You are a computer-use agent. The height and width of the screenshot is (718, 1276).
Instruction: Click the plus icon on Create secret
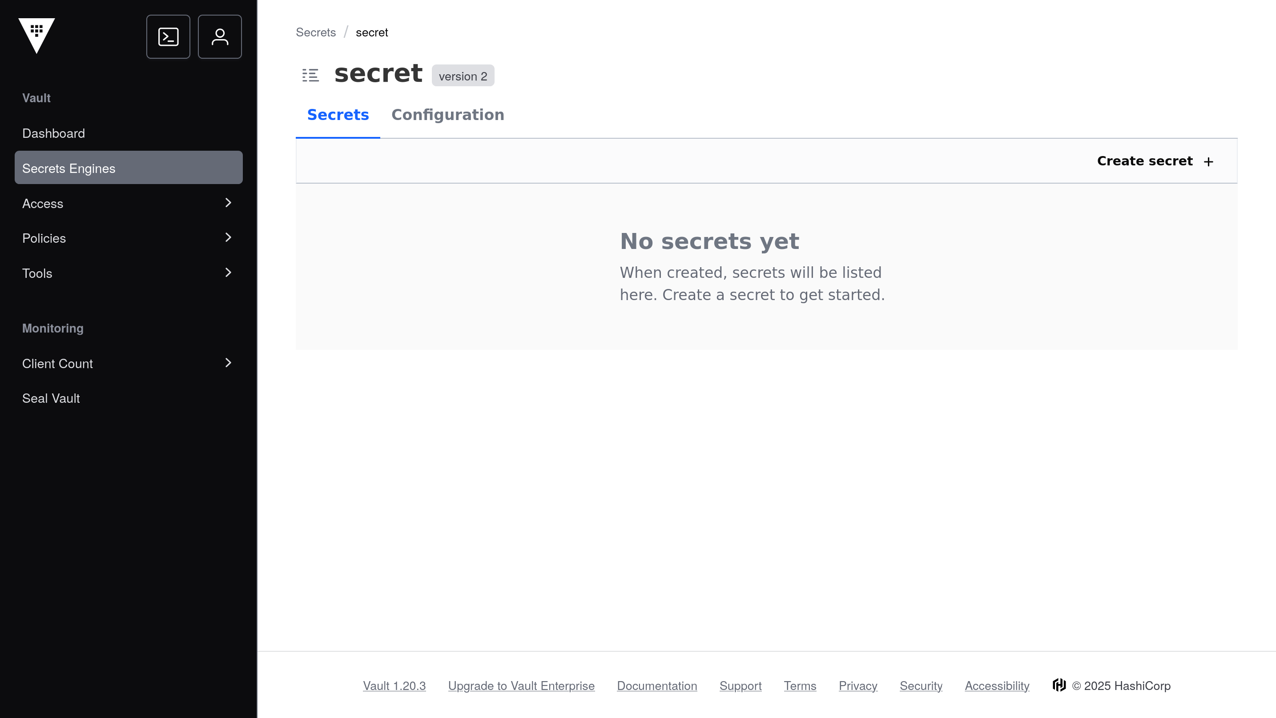1209,161
